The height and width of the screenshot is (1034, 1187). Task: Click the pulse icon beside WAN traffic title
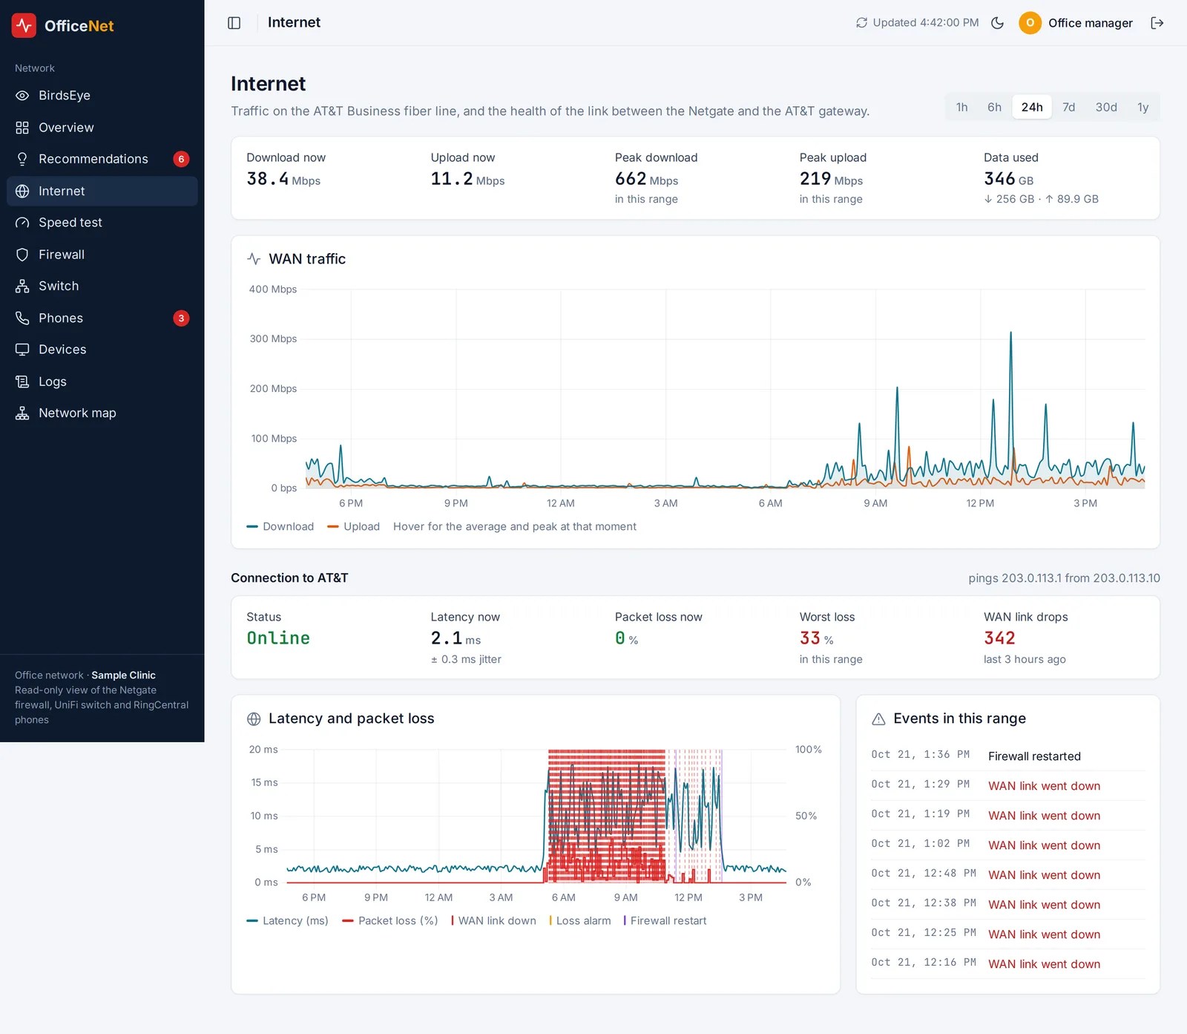254,259
